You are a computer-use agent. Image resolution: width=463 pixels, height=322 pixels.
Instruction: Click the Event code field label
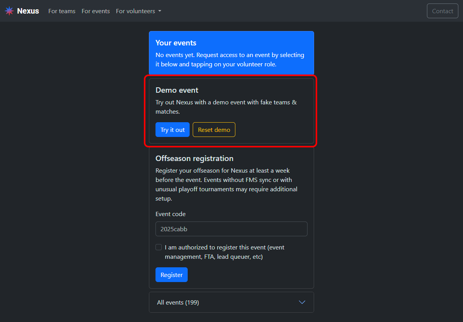point(171,214)
